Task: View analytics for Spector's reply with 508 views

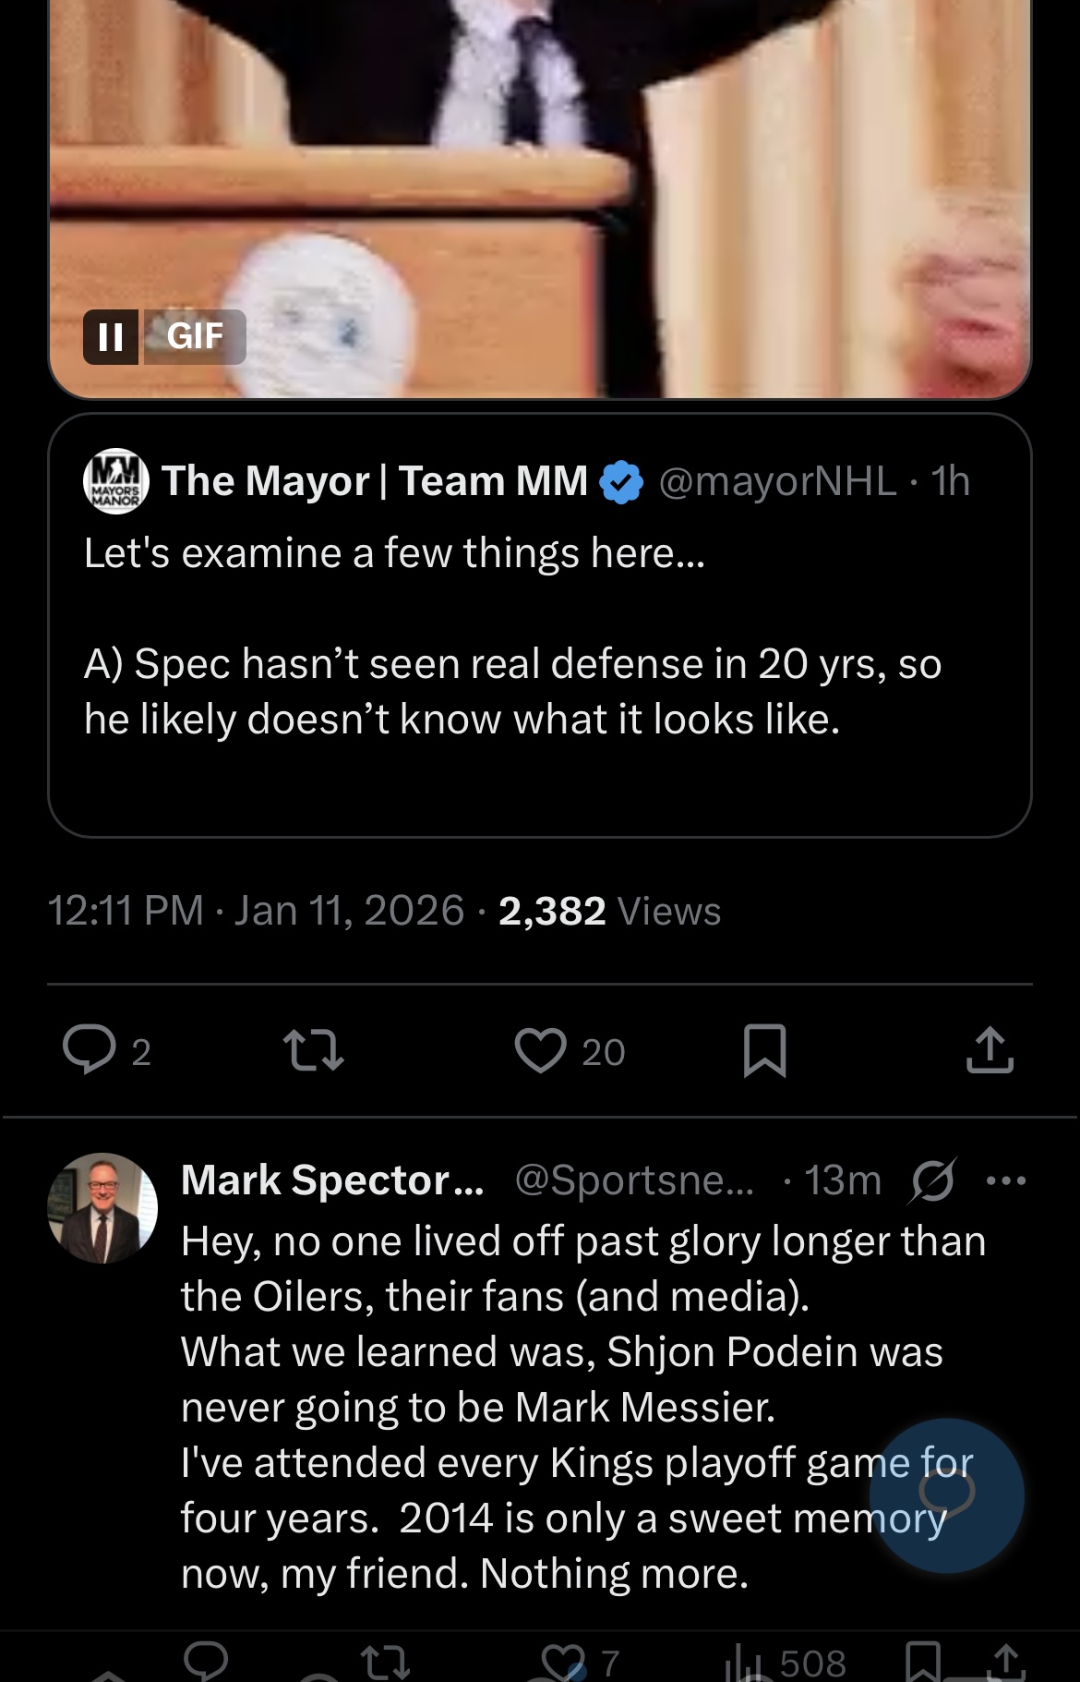Action: 786,1664
